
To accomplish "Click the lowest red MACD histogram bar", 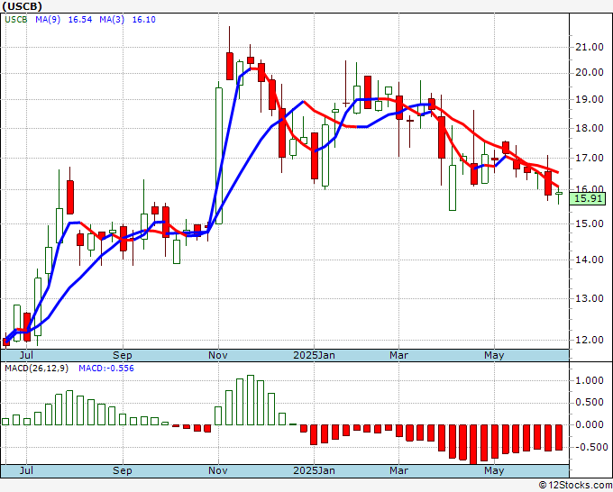I will (473, 445).
